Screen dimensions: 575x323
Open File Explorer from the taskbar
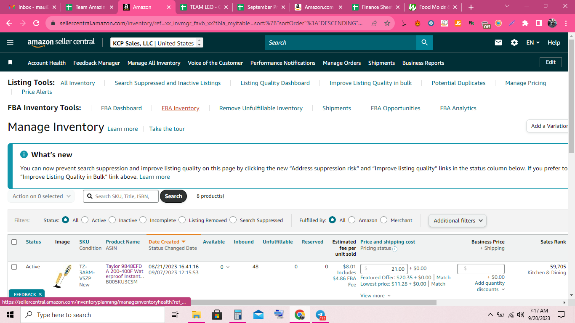coord(197,315)
